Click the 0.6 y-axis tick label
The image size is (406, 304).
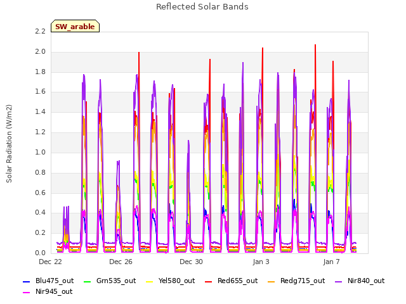coord(40,193)
